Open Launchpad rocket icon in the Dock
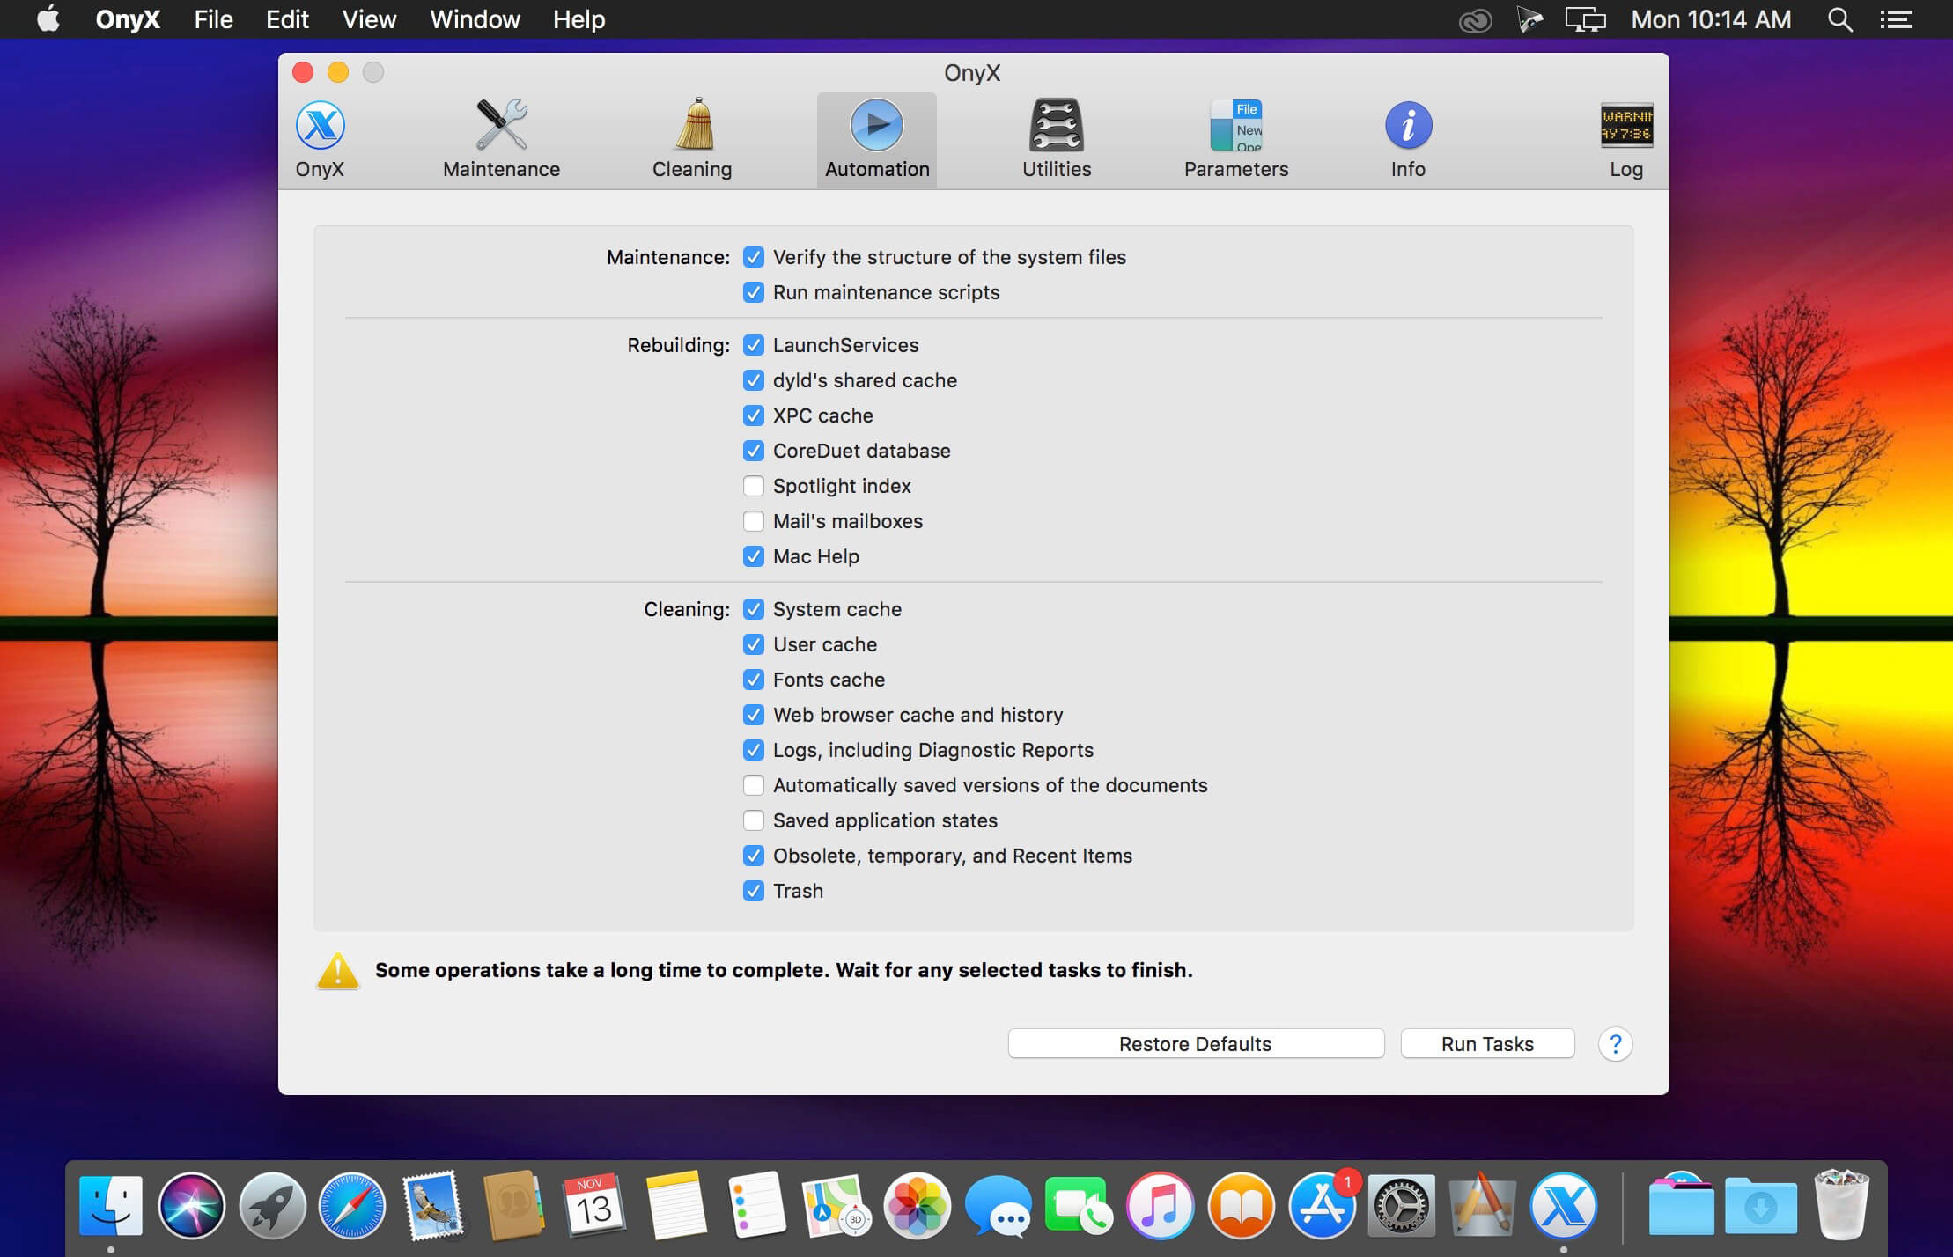The image size is (1953, 1257). (272, 1205)
